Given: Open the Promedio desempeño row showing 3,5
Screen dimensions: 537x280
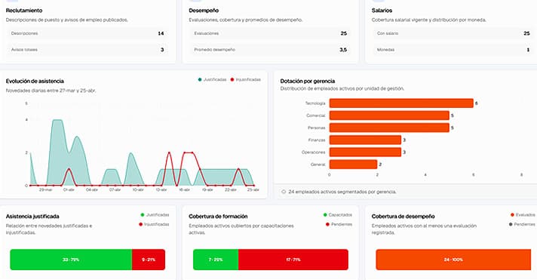Looking at the screenshot, I should (270, 50).
